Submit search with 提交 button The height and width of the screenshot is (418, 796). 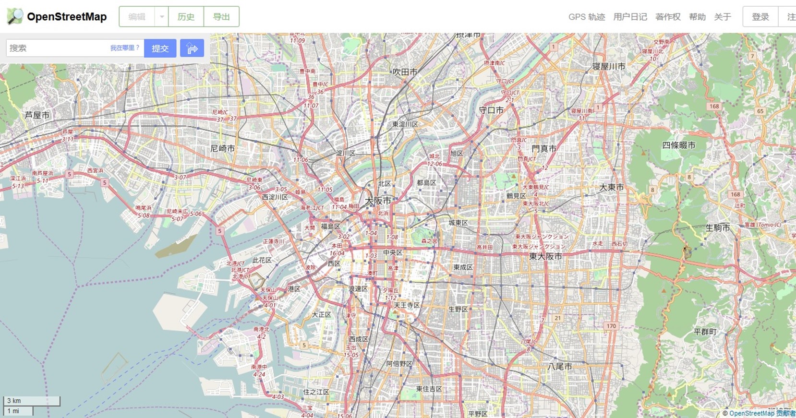pos(160,48)
